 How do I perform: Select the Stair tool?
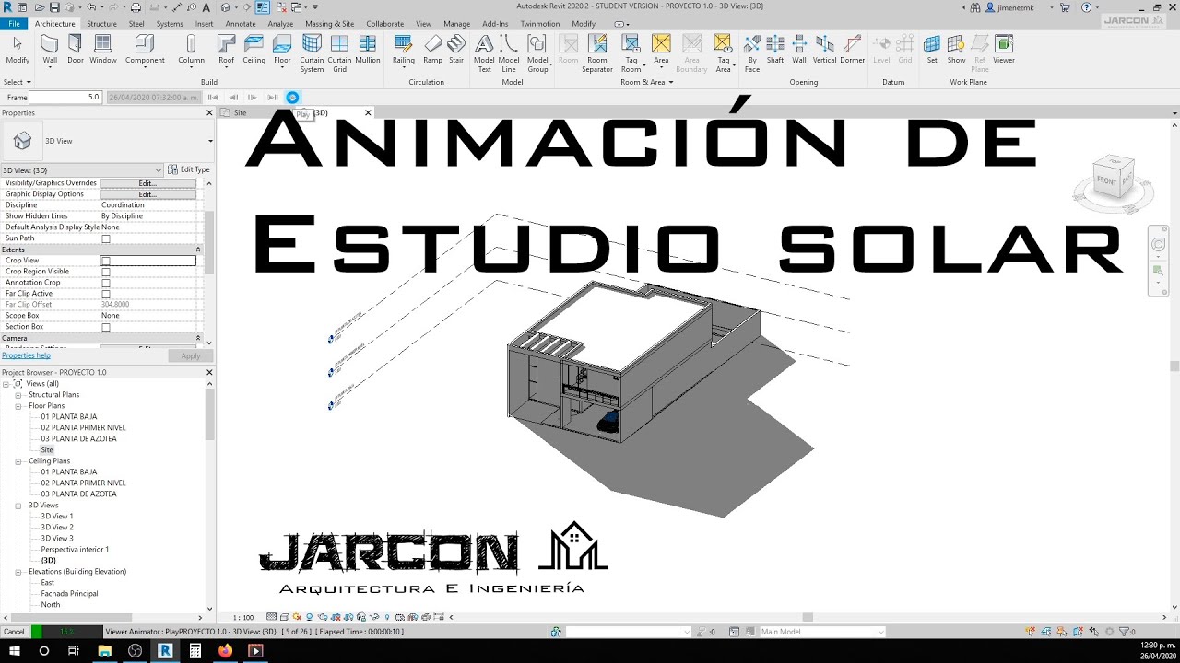coord(456,49)
